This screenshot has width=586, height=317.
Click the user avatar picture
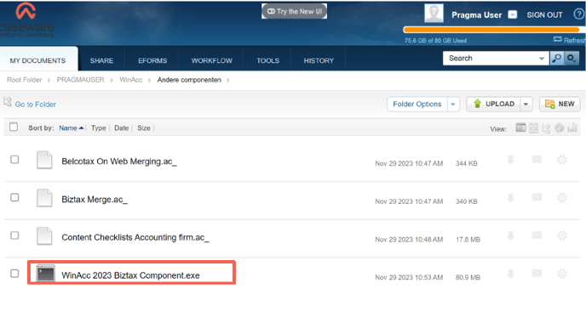coord(434,14)
